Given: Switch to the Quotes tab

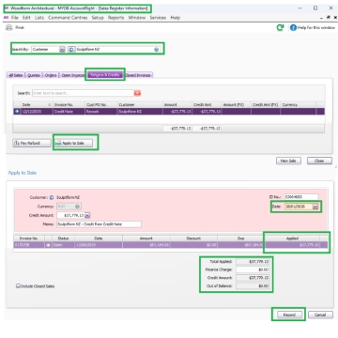Looking at the screenshot, I should point(34,75).
